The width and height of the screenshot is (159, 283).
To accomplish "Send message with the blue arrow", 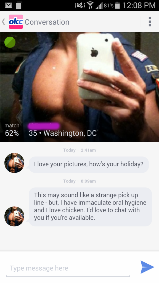I will (x=147, y=267).
